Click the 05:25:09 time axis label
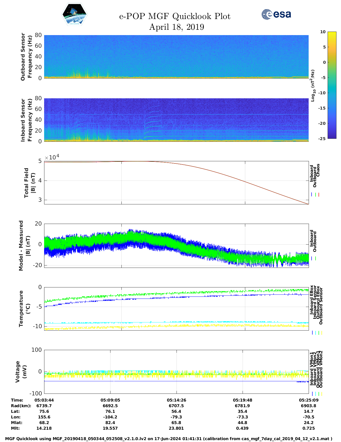The width and height of the screenshot is (341, 442). coord(308,400)
